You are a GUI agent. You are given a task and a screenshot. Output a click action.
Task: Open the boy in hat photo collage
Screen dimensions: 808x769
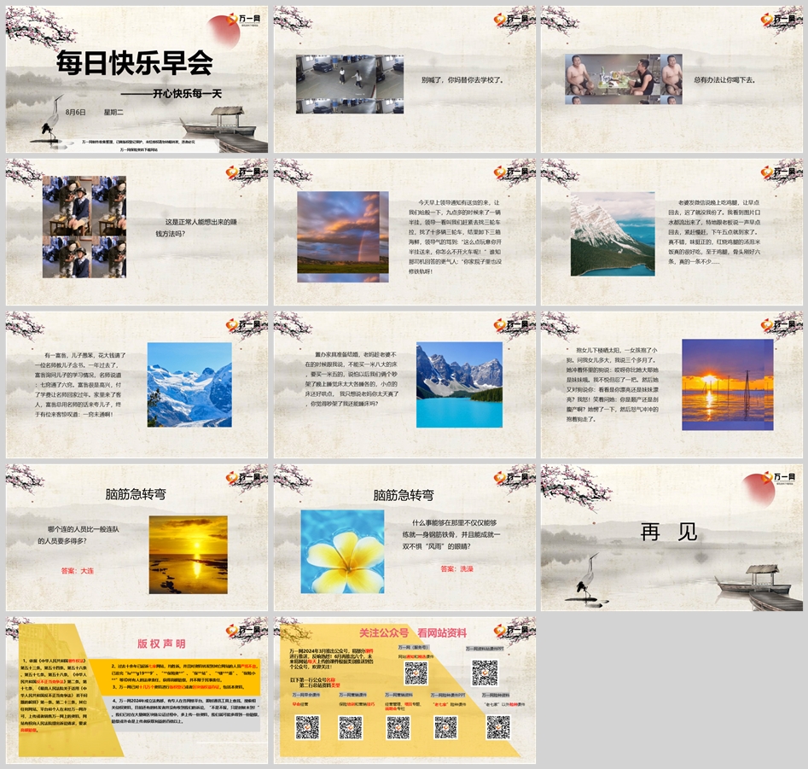(x=84, y=227)
